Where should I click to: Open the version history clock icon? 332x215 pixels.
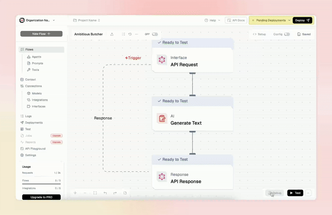pyautogui.click(x=130, y=34)
